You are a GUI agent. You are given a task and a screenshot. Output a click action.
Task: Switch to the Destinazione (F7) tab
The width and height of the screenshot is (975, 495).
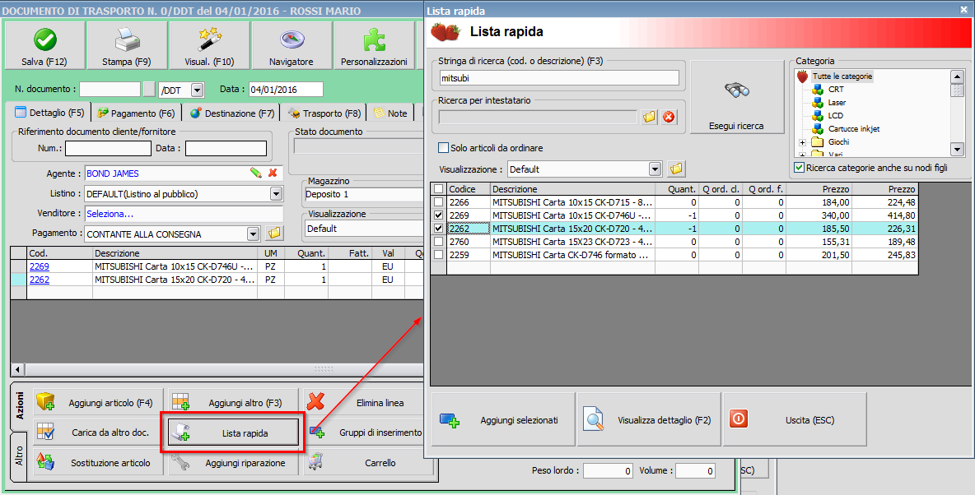pyautogui.click(x=232, y=113)
